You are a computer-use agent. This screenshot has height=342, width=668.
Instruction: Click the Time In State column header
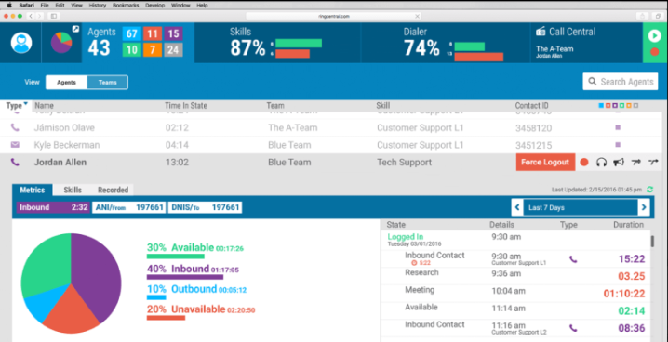(x=187, y=106)
